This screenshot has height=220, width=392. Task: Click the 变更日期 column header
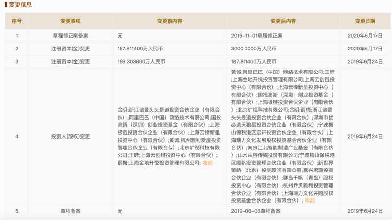pyautogui.click(x=365, y=21)
